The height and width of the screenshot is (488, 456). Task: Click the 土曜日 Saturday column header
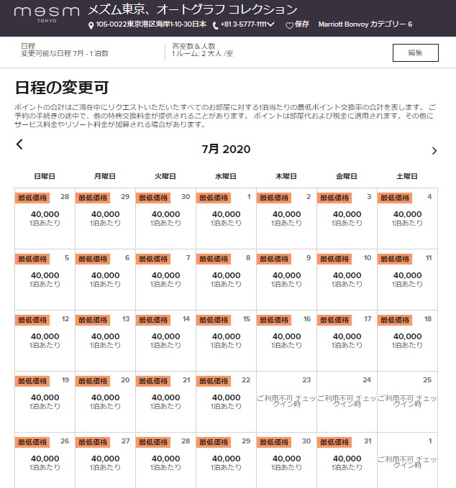pos(407,177)
